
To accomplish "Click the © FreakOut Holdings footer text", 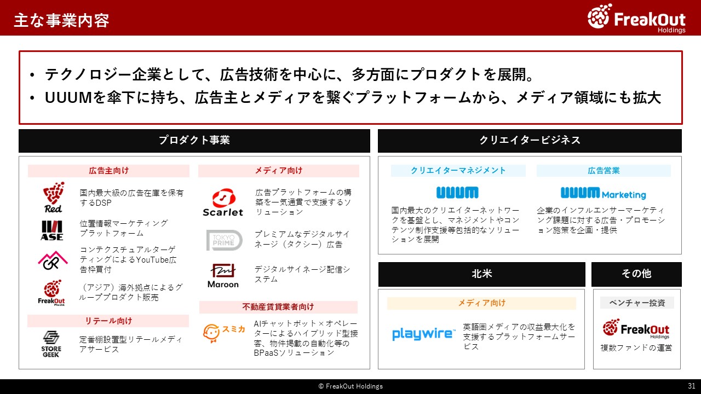I will (350, 386).
